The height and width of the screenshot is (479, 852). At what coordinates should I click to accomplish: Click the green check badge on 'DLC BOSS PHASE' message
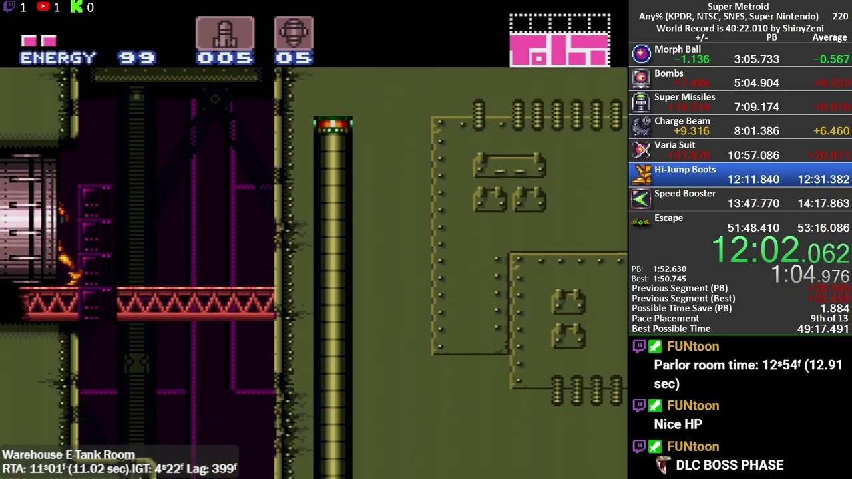coord(656,446)
